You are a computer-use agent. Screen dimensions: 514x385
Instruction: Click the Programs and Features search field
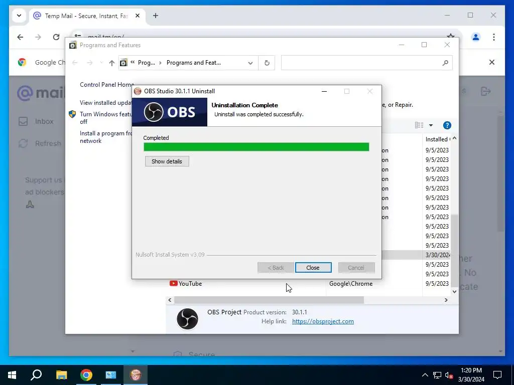361,63
